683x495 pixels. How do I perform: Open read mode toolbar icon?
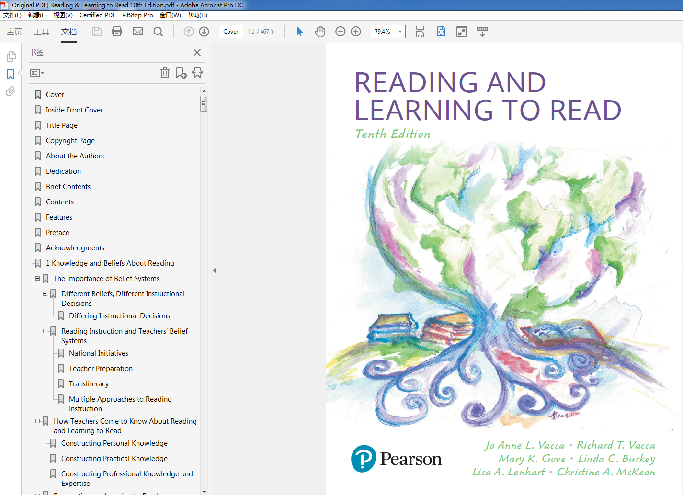coord(482,32)
